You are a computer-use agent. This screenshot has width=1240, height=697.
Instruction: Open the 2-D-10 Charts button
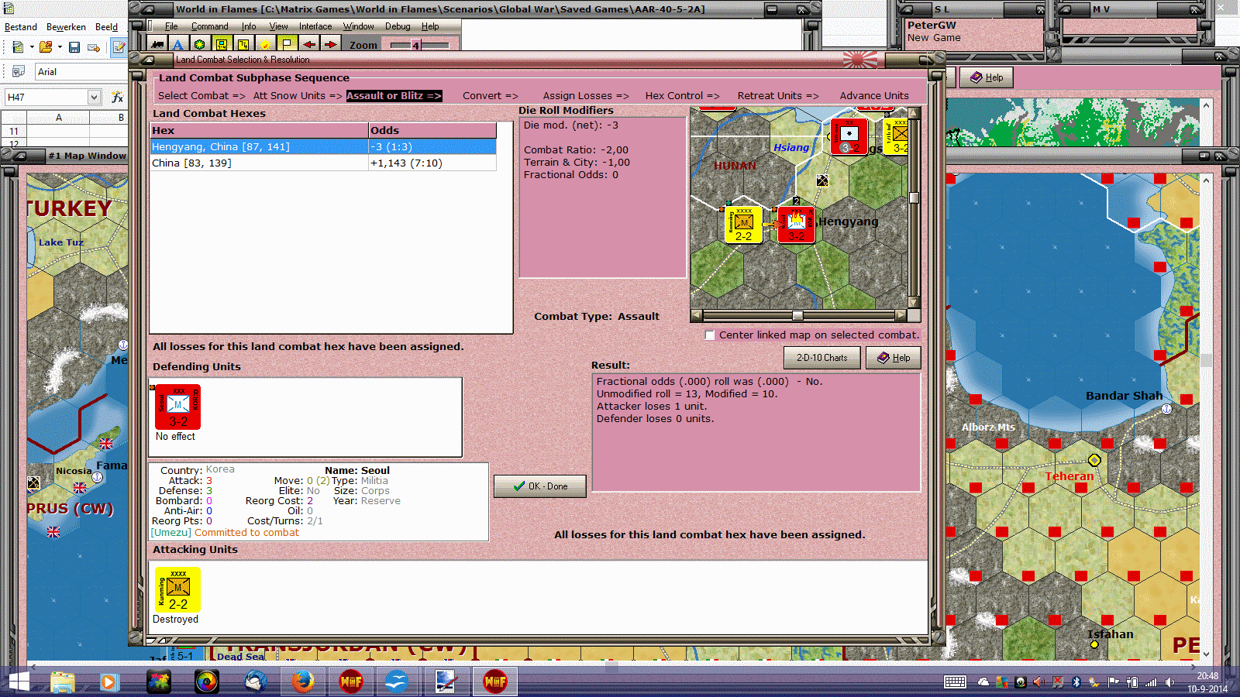click(822, 358)
